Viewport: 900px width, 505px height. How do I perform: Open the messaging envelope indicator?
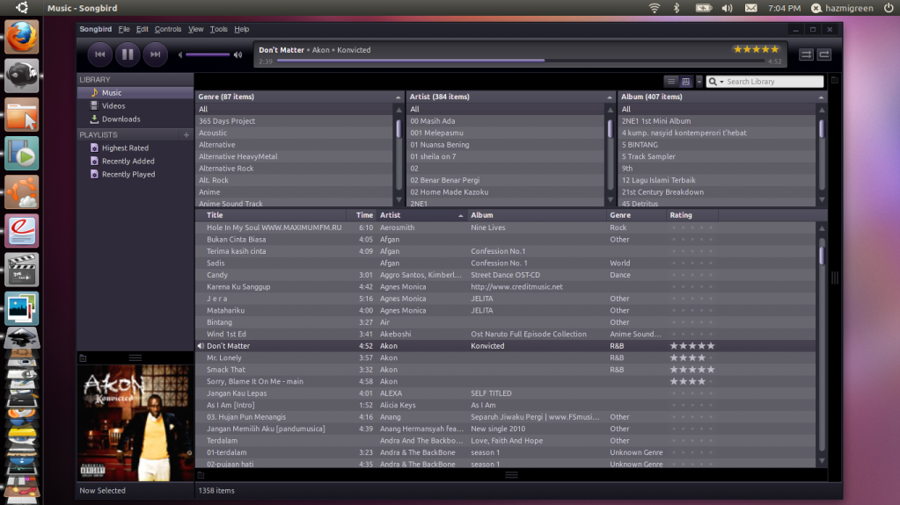(750, 8)
